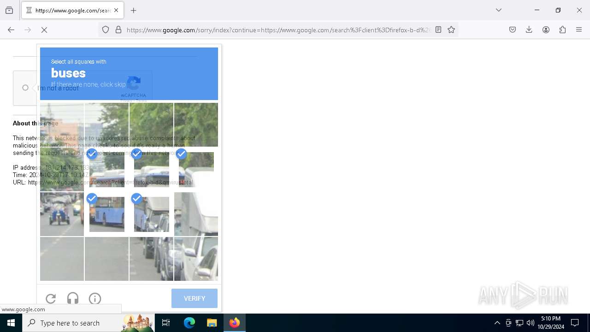Select bottom row parked cars tile
Screen dimensions: 590x332
(x=151, y=259)
